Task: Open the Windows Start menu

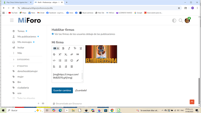Action: (x=3, y=110)
